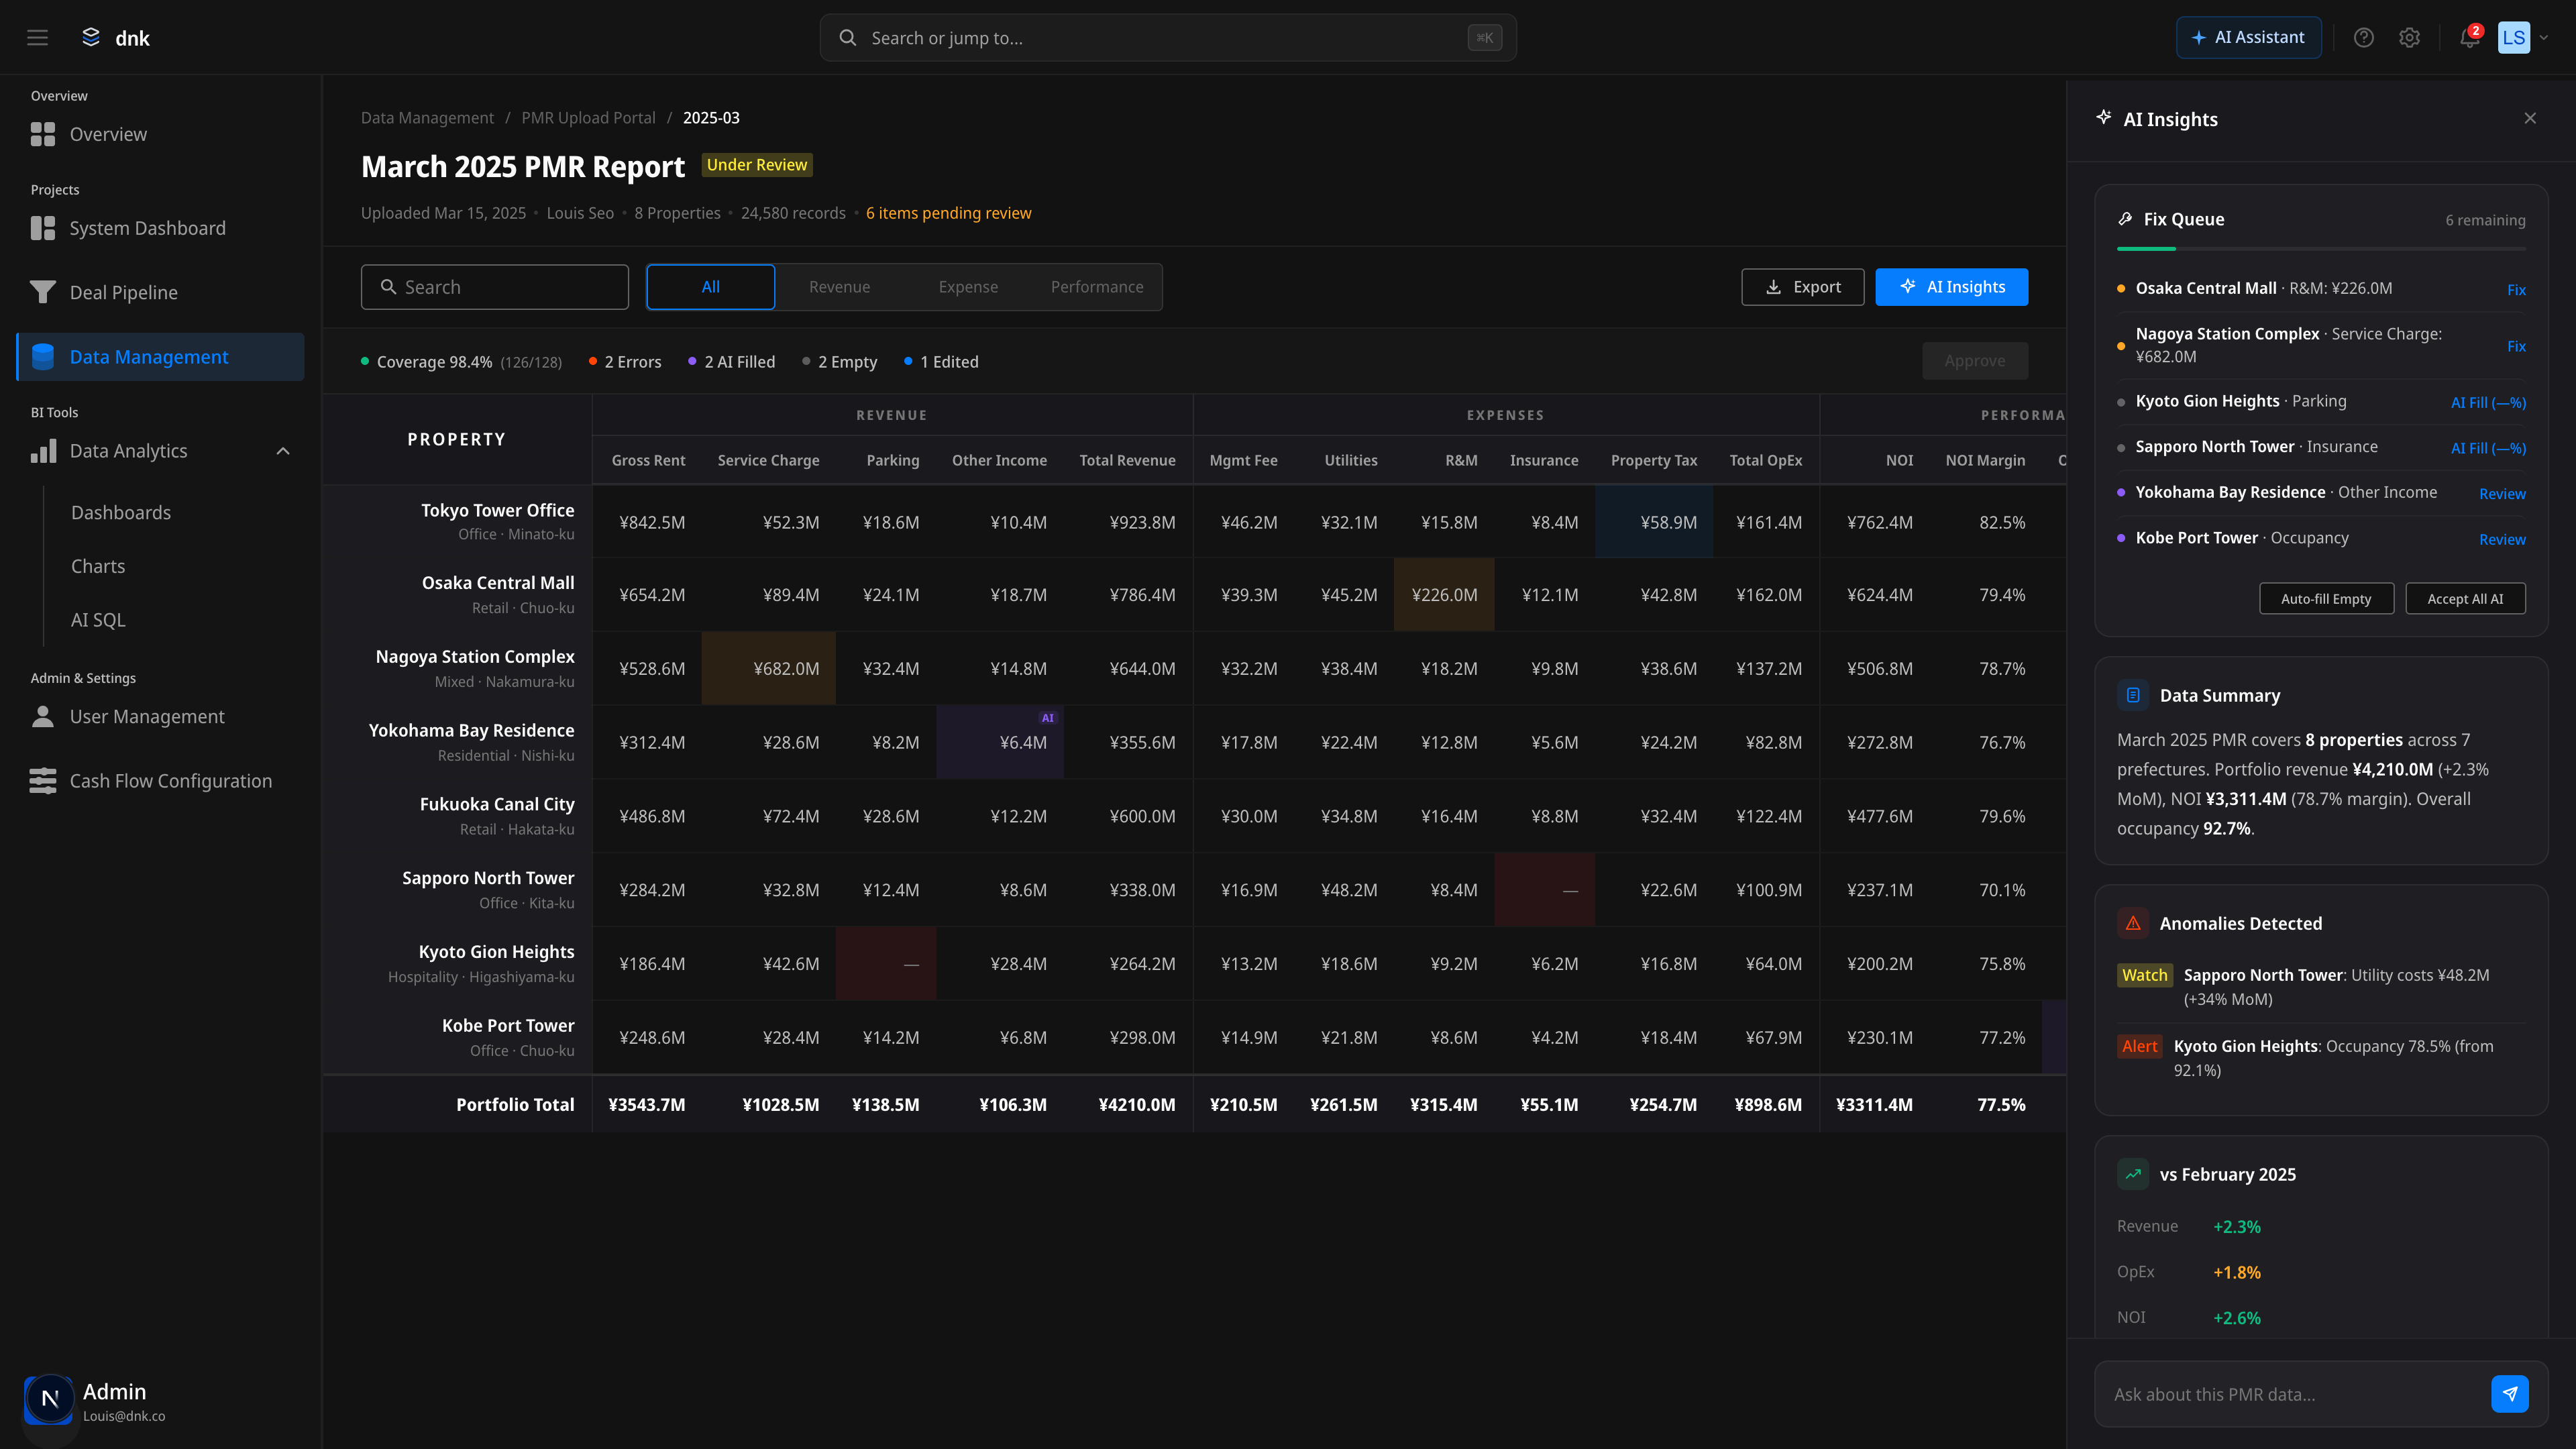Click the PMR table Search field
2576x1449 pixels.
pos(495,287)
